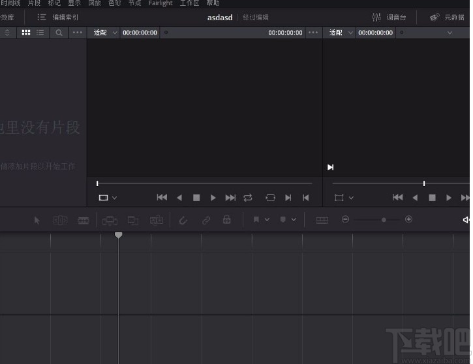
Task: Click the match frame icon in source viewer
Action: point(270,198)
